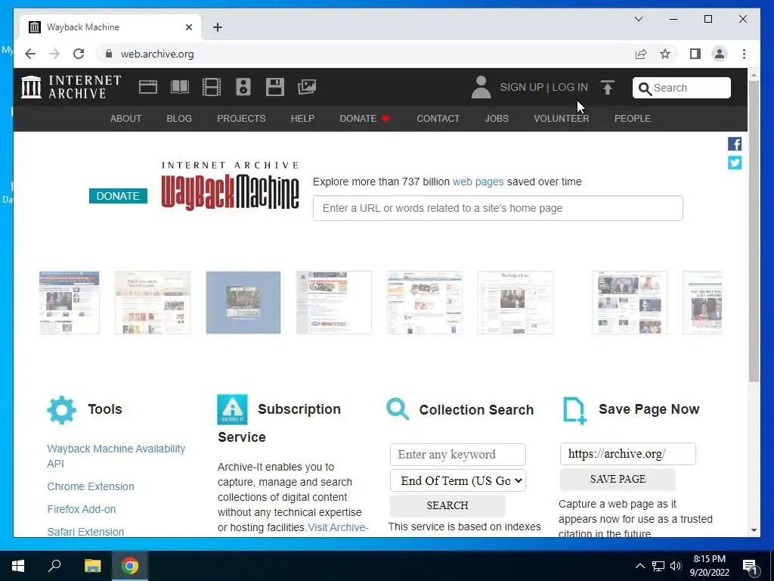774x581 pixels.
Task: Open the Safari Extension link
Action: pyautogui.click(x=85, y=532)
